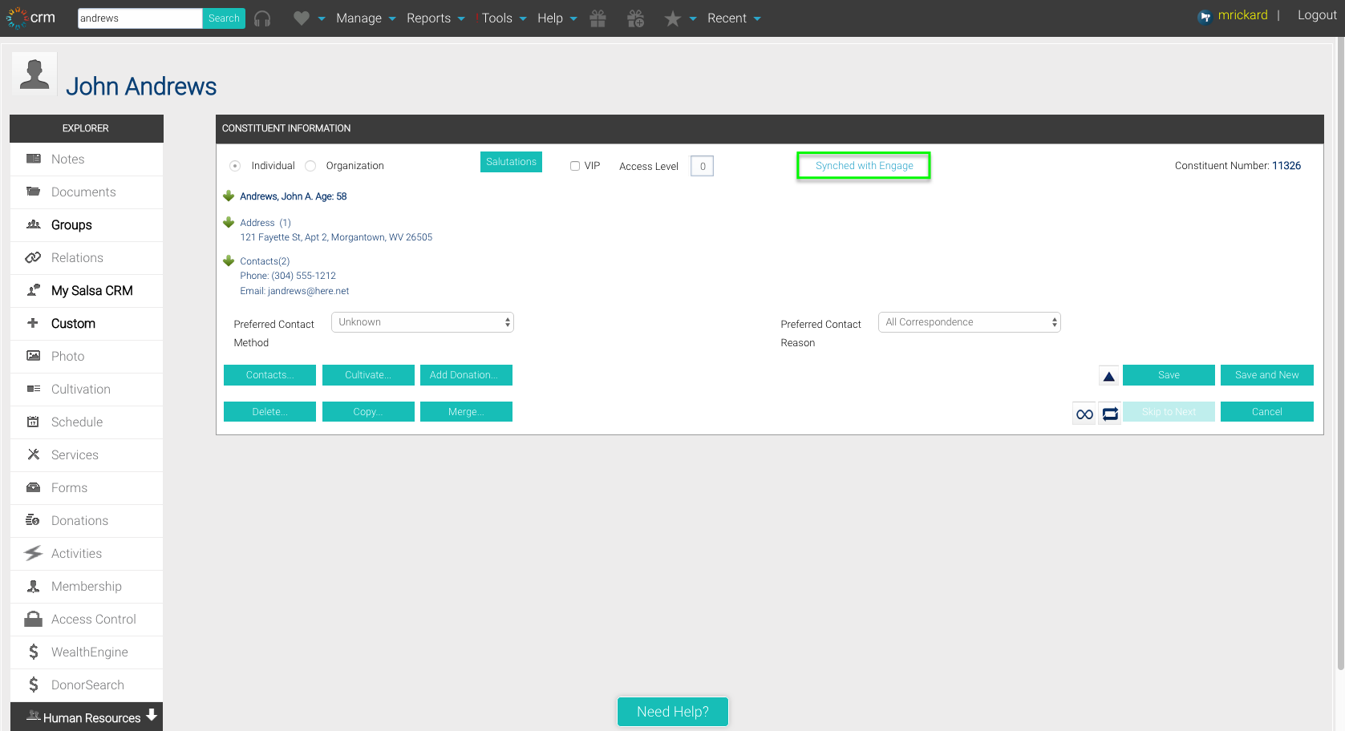Click the jandrews@here.net email link
The image size is (1345, 731).
pos(308,291)
